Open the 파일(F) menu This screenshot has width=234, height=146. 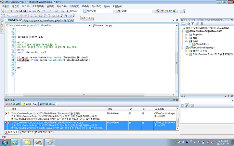(x=6, y=7)
